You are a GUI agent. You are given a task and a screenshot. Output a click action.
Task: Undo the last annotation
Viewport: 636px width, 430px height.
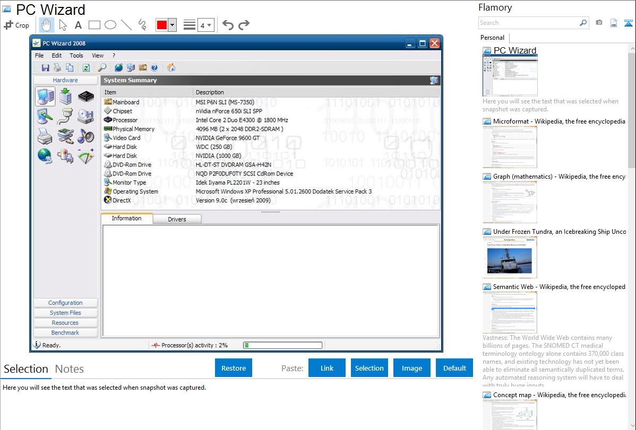tap(228, 25)
